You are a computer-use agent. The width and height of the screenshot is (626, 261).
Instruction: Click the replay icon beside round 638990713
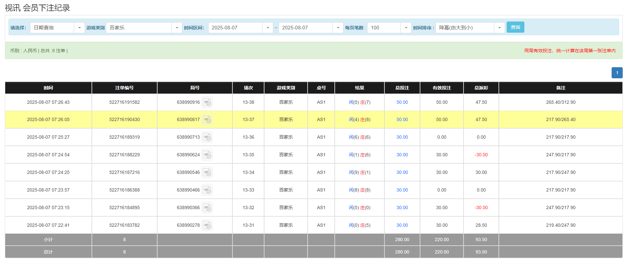(x=207, y=137)
